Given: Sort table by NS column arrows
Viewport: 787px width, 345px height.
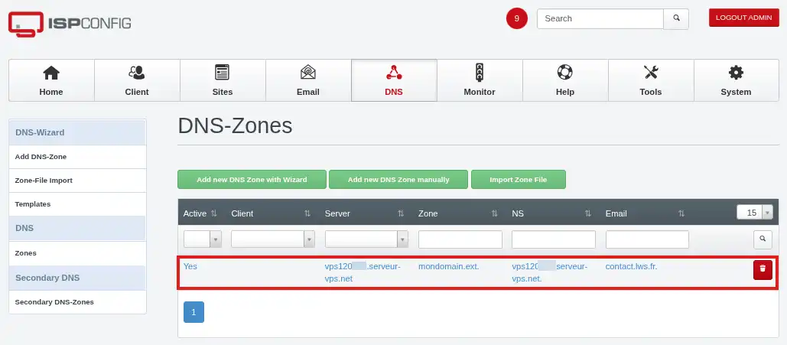Looking at the screenshot, I should pos(587,213).
